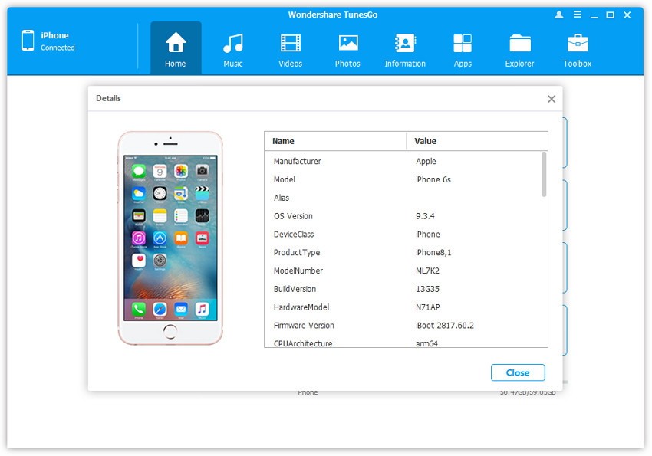Click the details list vertical scrollbar

[x=544, y=175]
